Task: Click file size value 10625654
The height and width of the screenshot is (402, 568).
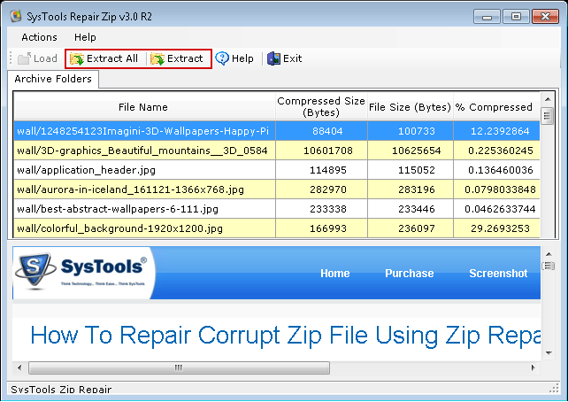Action: (x=417, y=151)
